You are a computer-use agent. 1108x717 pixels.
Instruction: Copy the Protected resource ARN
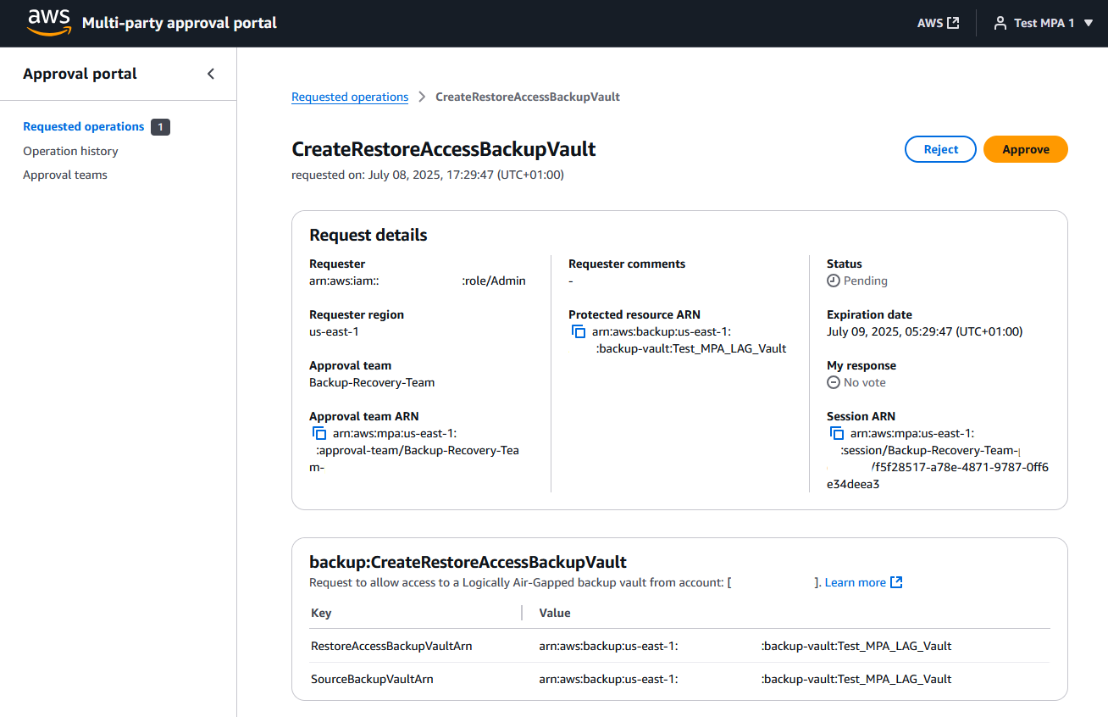579,331
